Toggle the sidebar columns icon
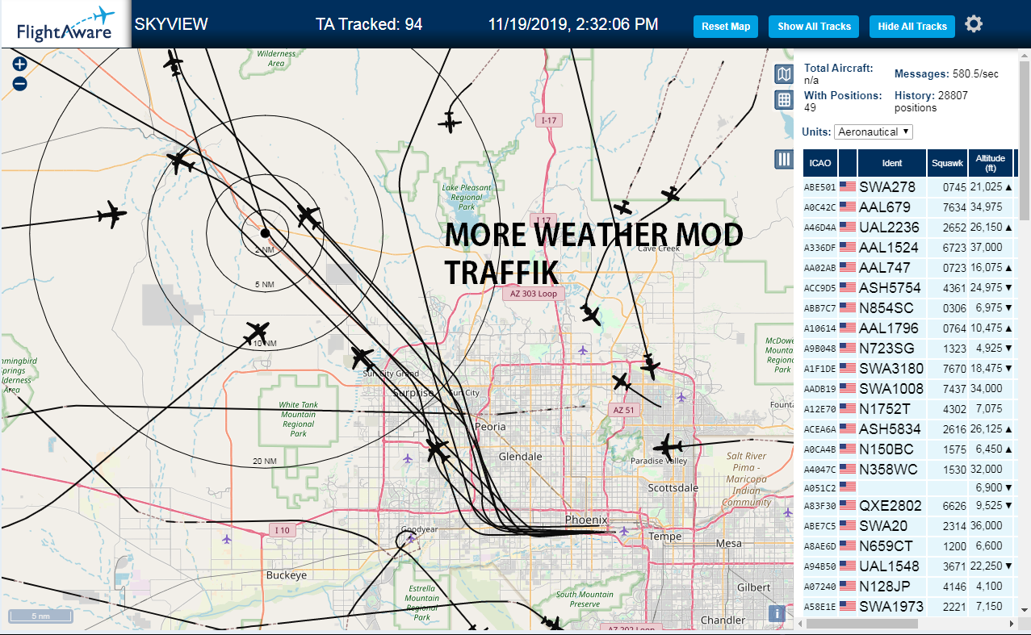The height and width of the screenshot is (635, 1031). 783,160
